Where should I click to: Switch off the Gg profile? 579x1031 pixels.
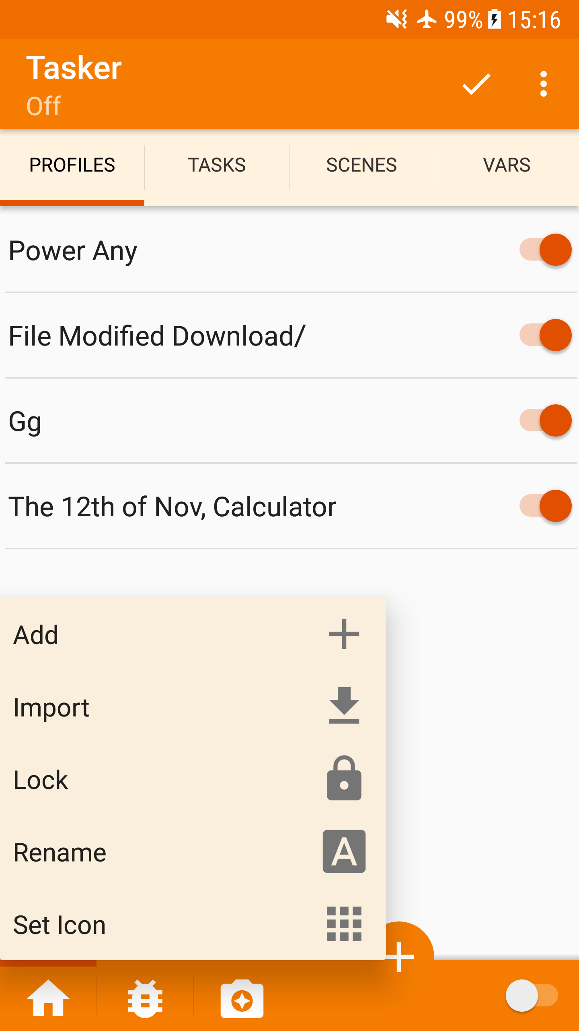(545, 420)
